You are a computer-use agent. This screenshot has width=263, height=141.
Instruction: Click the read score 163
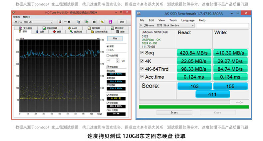(194, 86)
